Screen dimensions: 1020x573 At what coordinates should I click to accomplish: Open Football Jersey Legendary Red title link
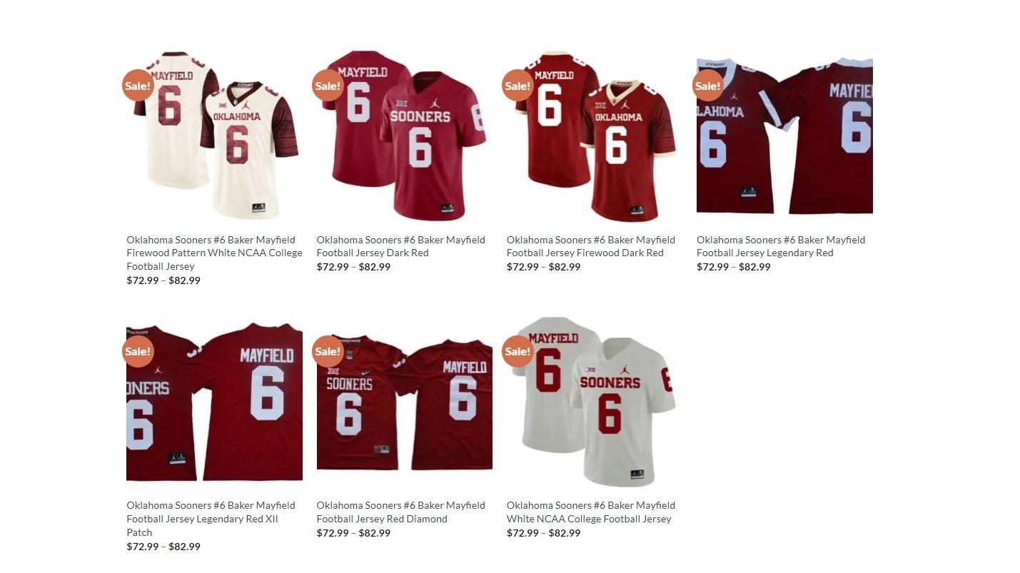point(781,246)
